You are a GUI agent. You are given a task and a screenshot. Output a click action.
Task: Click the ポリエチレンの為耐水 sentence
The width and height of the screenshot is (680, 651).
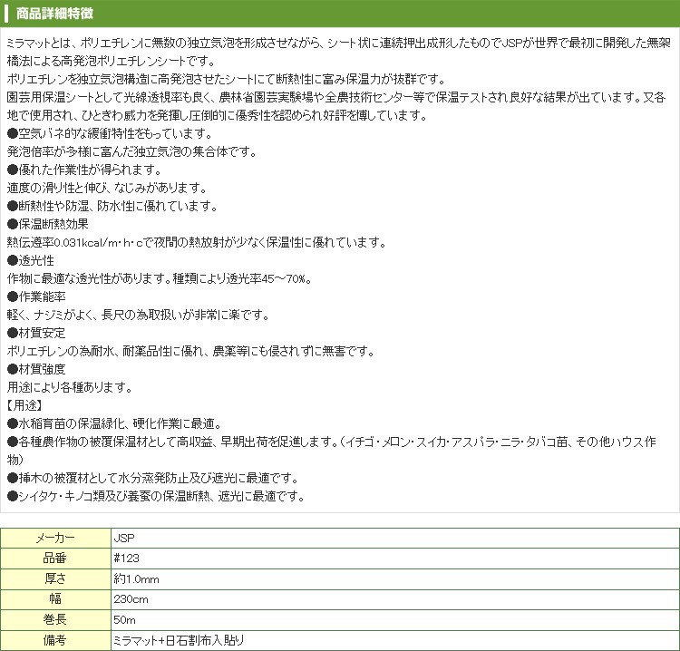coord(191,351)
